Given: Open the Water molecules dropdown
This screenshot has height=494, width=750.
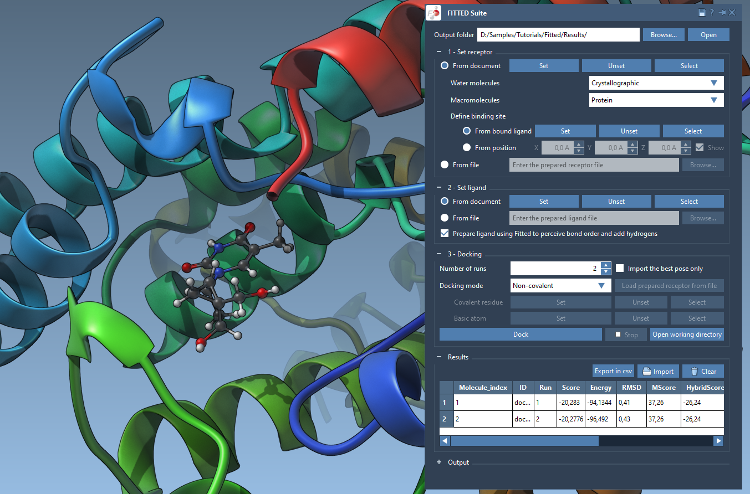Looking at the screenshot, I should (x=656, y=83).
